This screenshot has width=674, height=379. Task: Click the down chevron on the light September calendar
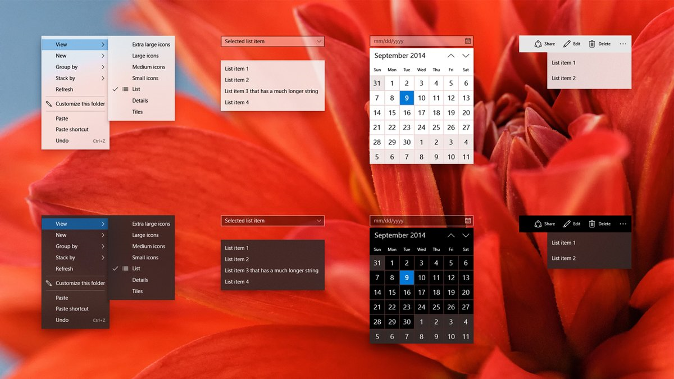pos(466,56)
